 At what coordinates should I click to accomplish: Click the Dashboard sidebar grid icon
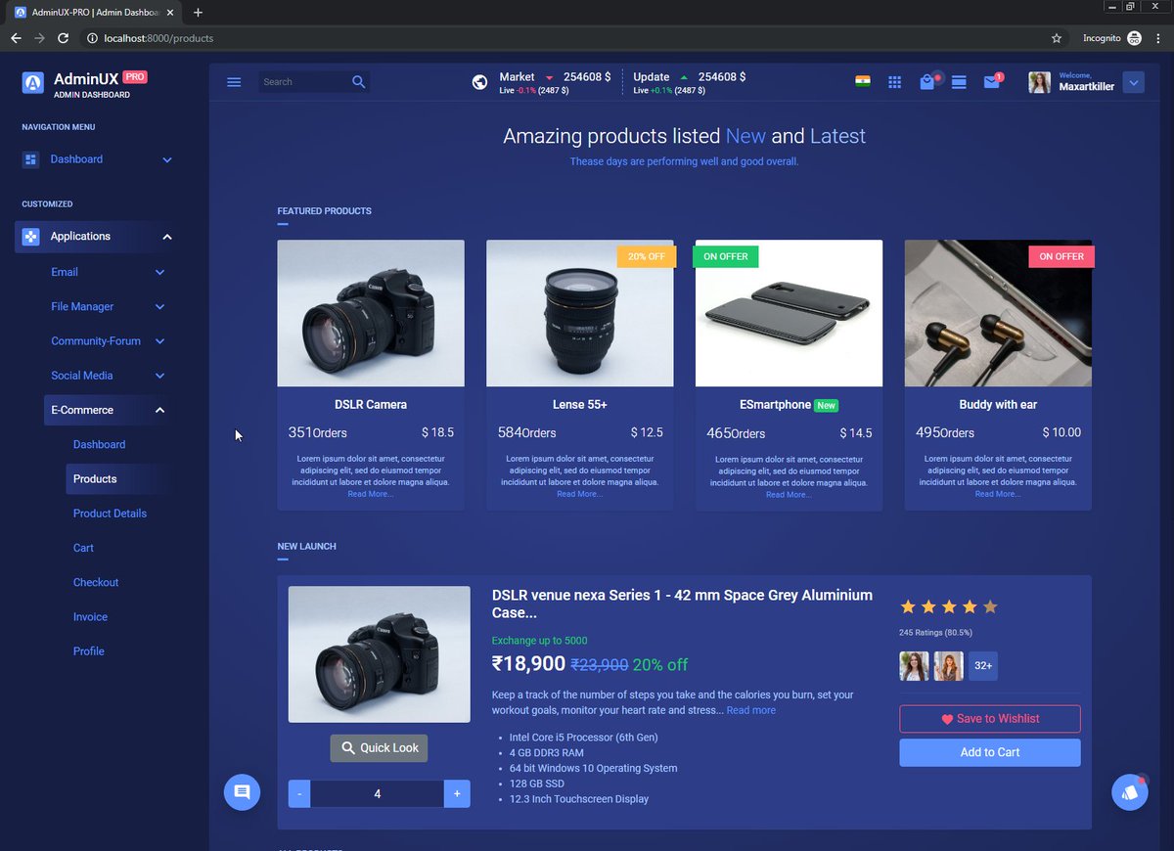tap(30, 159)
